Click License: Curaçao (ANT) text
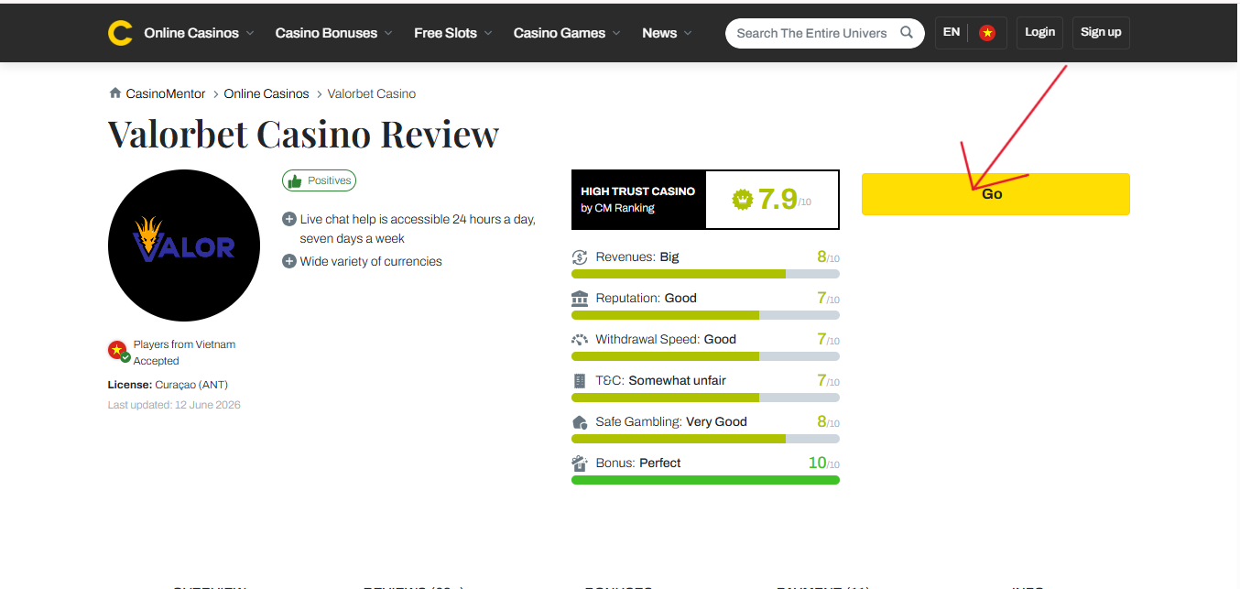 coord(168,385)
